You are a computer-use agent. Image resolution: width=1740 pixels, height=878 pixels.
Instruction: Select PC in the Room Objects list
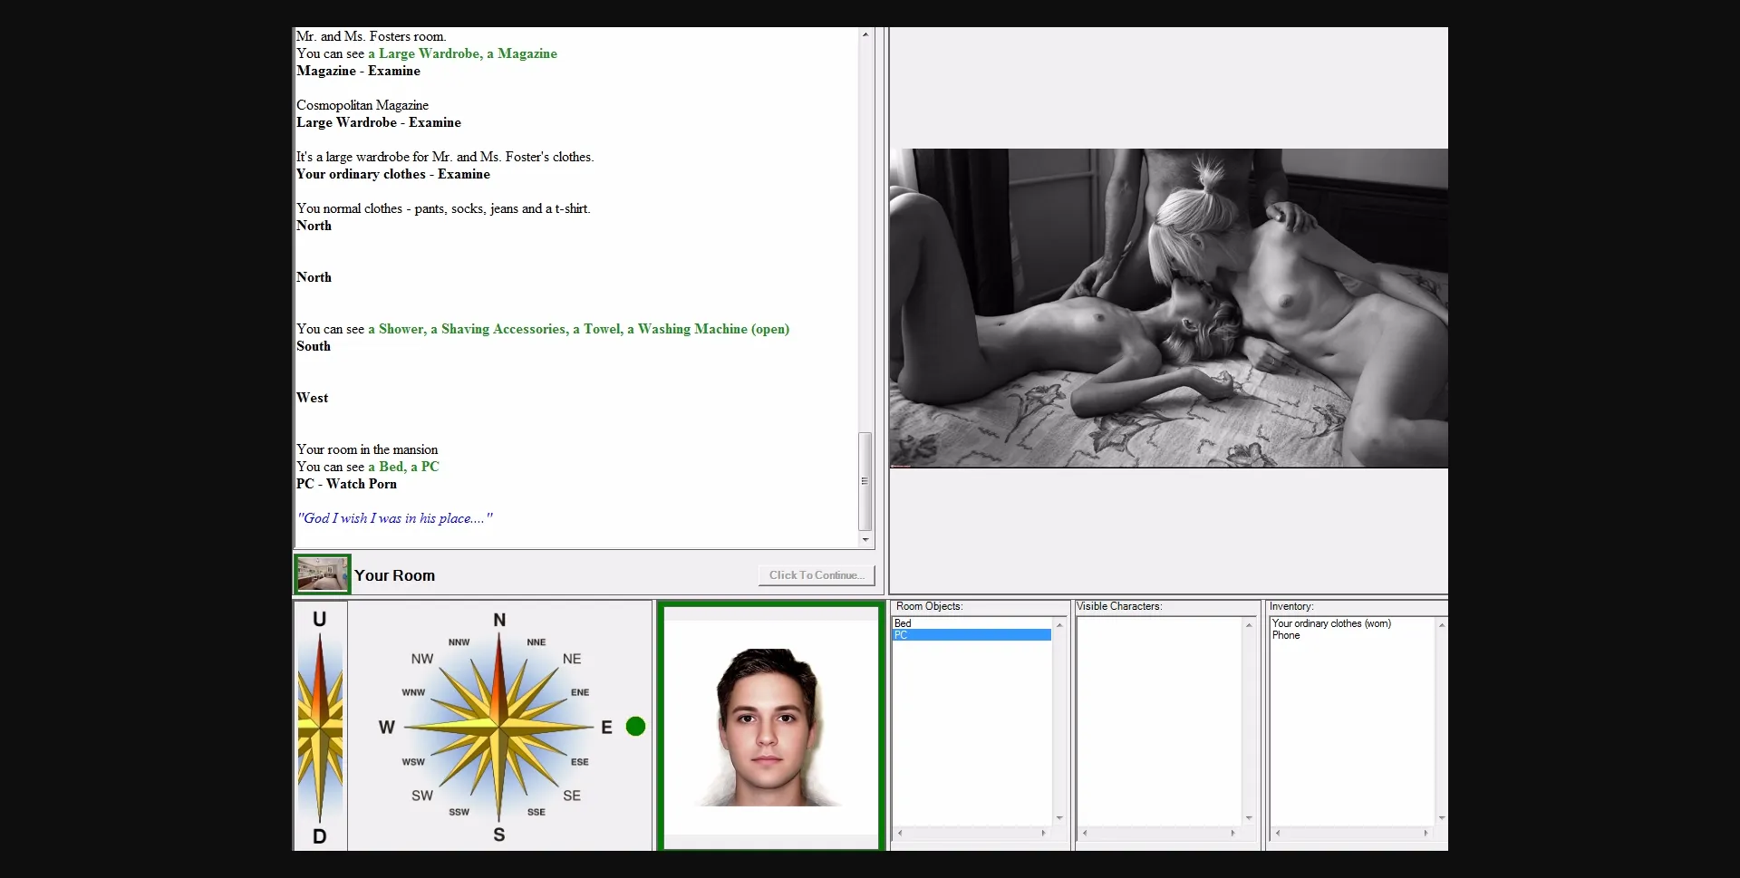tap(902, 635)
